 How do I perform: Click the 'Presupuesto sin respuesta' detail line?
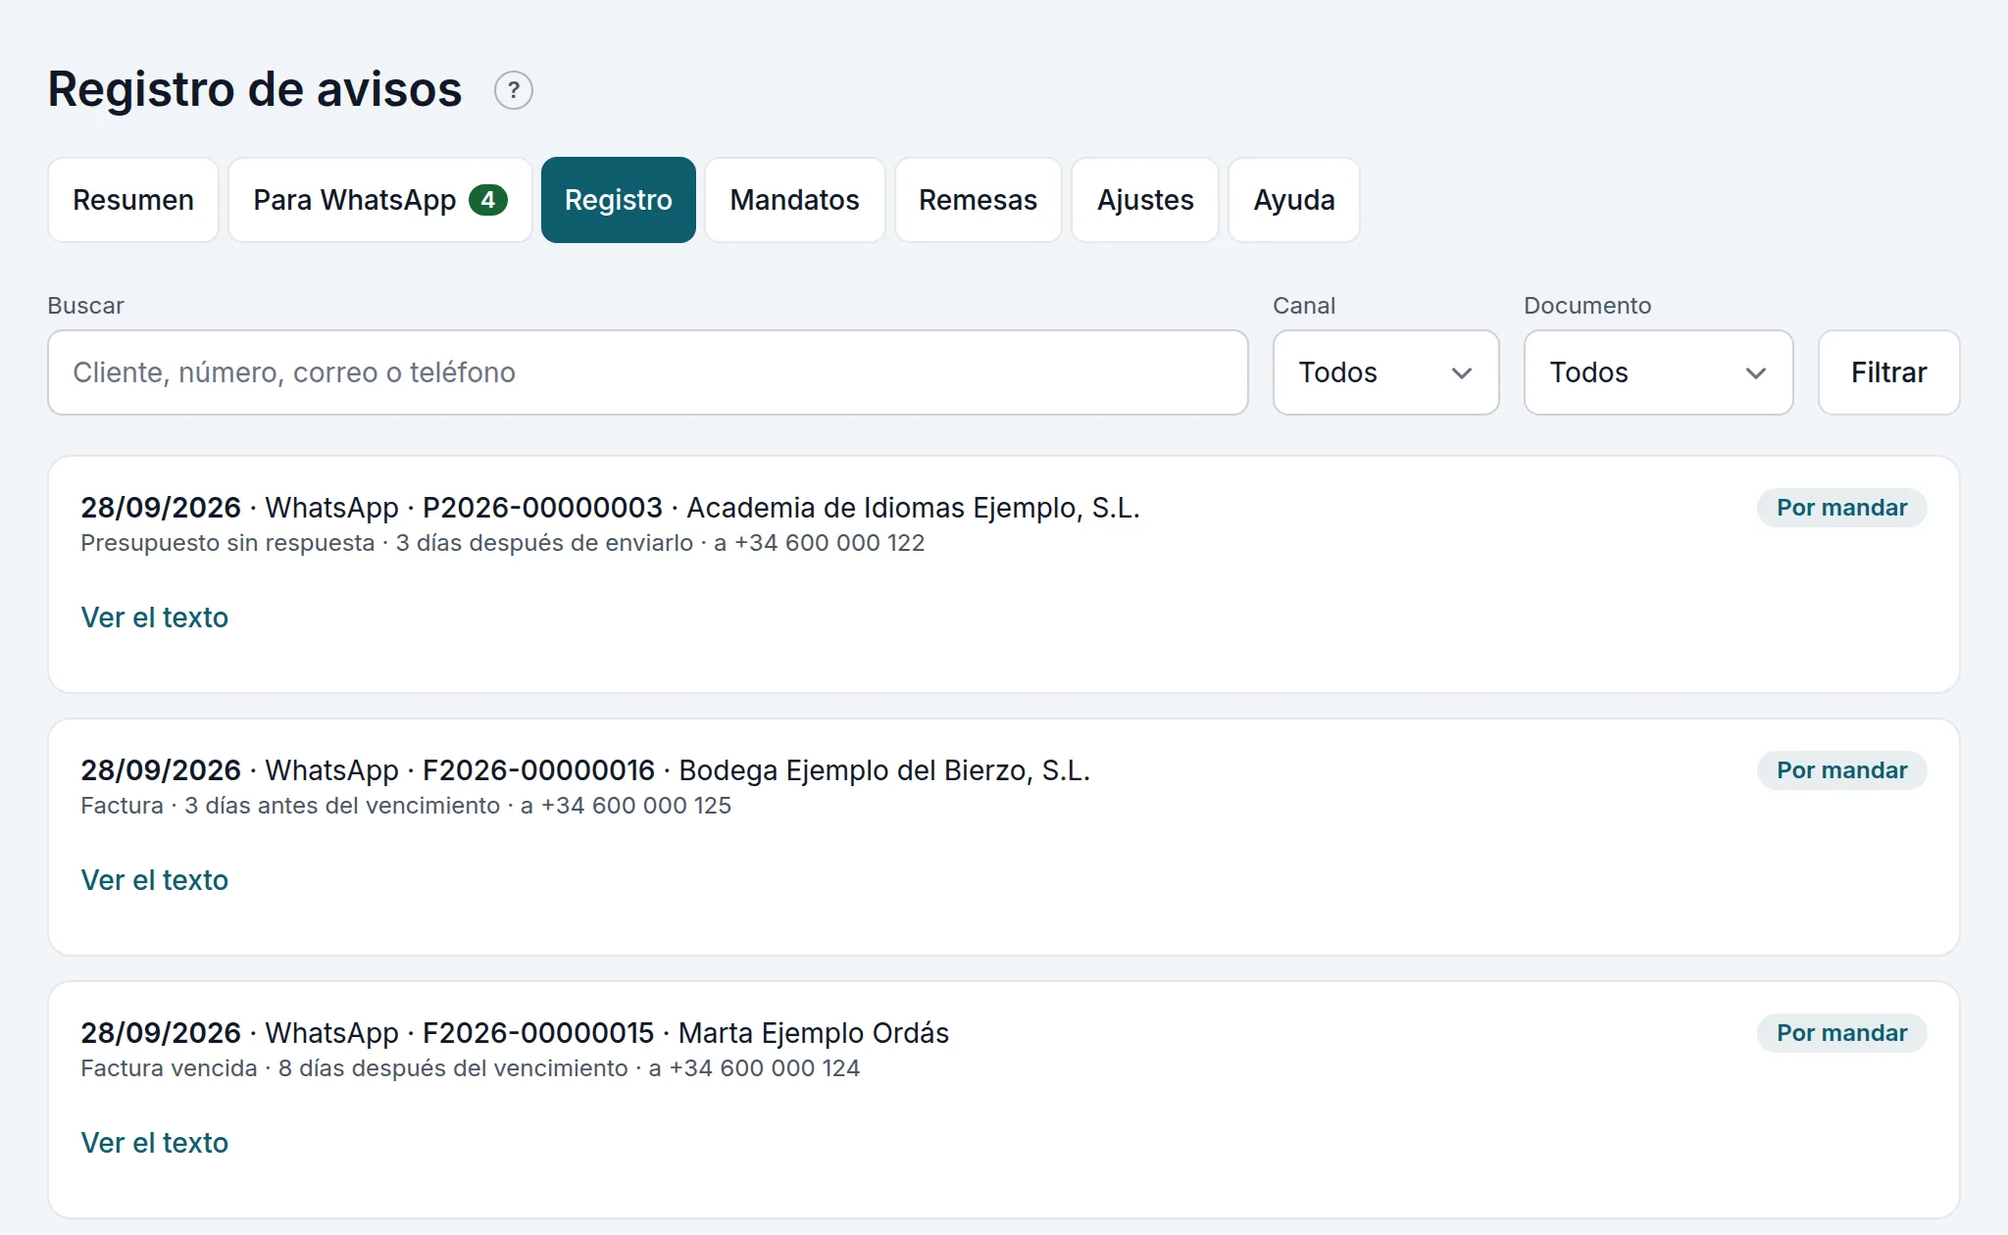(x=503, y=543)
